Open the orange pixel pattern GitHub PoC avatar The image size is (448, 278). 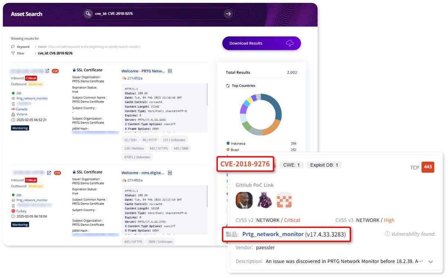click(x=284, y=200)
